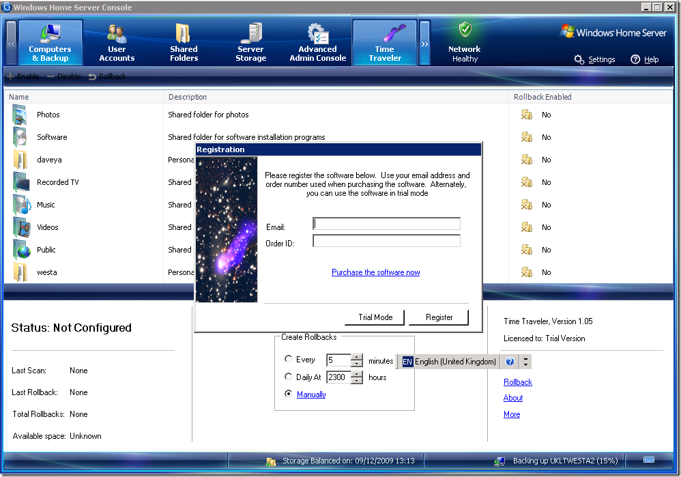Decrease the minutes spinner value

[x=357, y=364]
